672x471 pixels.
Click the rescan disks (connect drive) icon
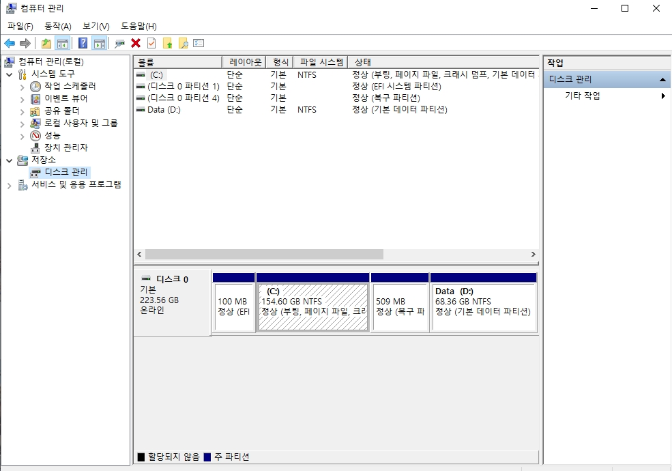119,43
